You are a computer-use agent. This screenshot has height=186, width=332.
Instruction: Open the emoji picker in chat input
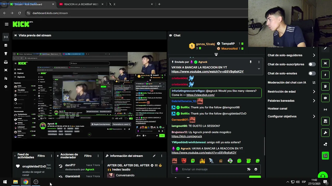(256, 169)
